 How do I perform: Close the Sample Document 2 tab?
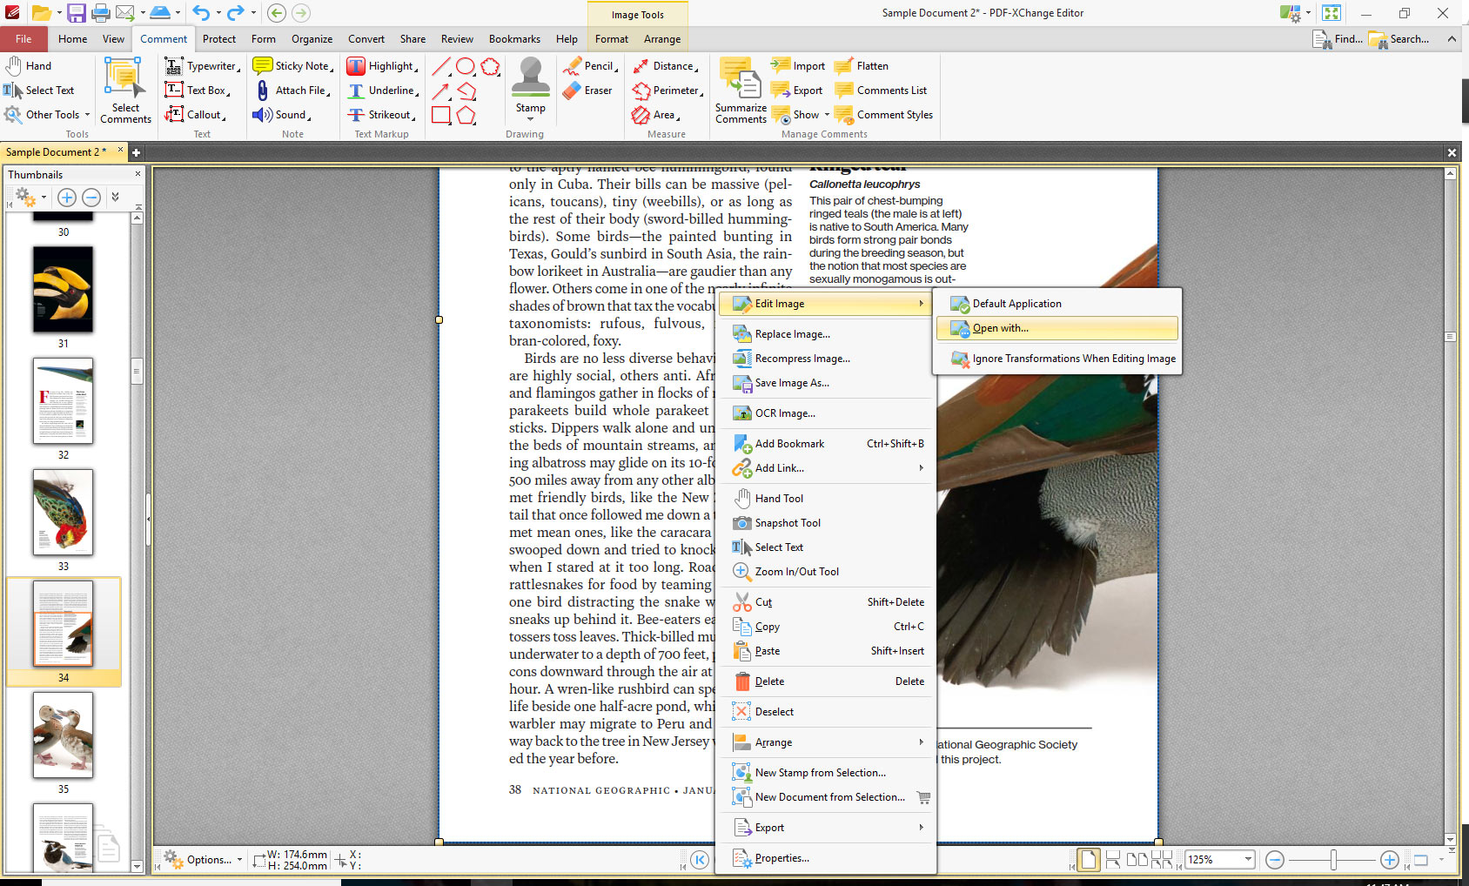tap(120, 151)
